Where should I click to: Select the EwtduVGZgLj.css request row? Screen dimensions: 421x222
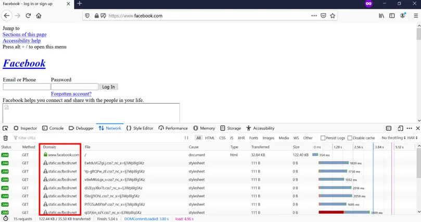point(208,163)
